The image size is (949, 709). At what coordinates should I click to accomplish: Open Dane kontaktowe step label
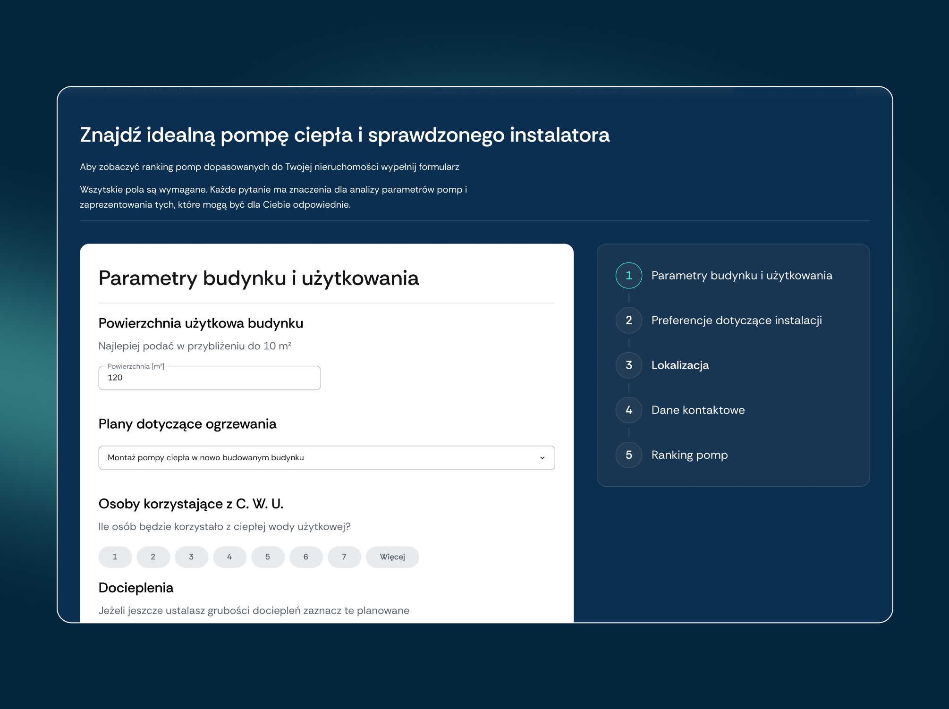698,410
